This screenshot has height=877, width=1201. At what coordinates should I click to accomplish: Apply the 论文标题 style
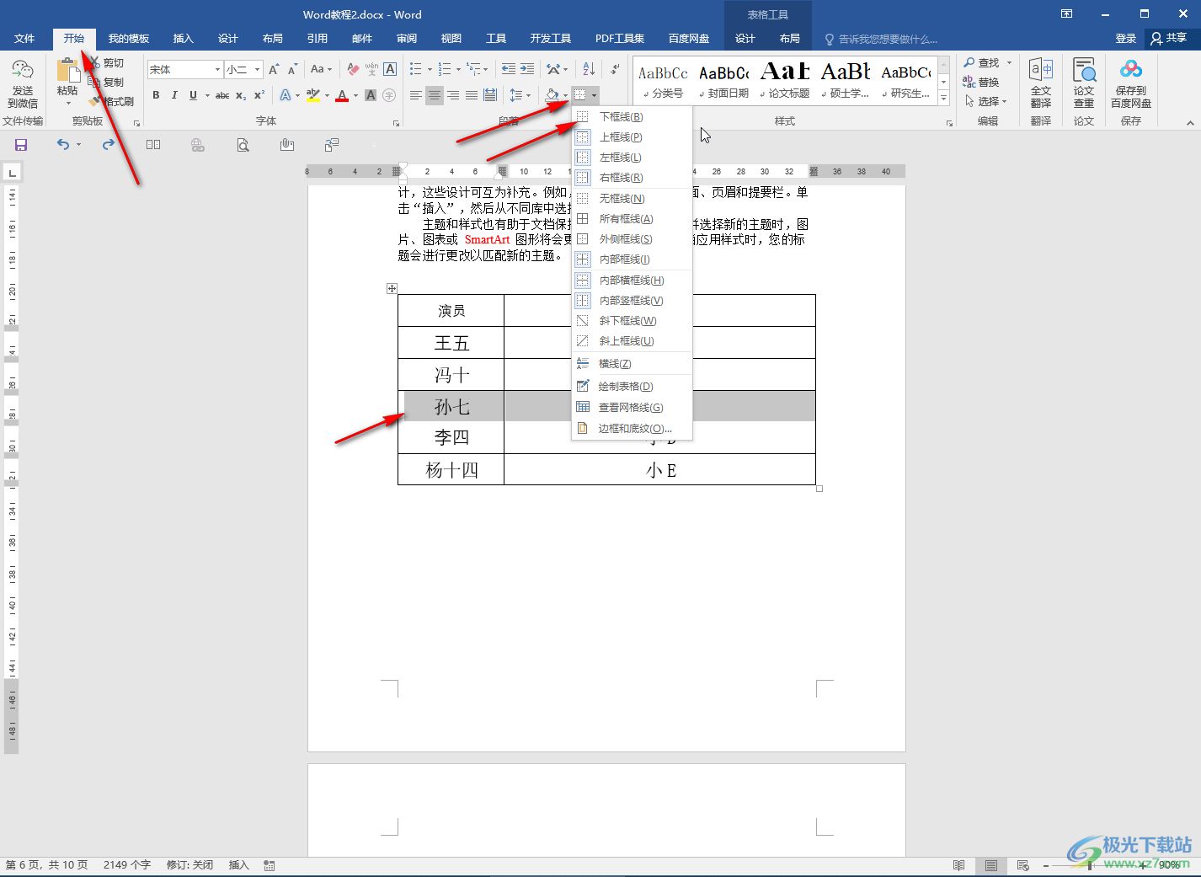[785, 80]
